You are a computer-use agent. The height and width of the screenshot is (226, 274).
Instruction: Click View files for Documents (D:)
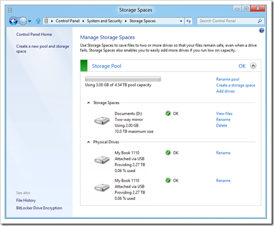coord(224,114)
